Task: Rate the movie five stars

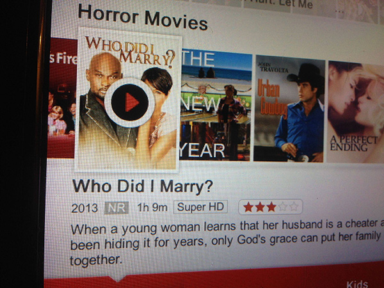Action: tap(293, 207)
